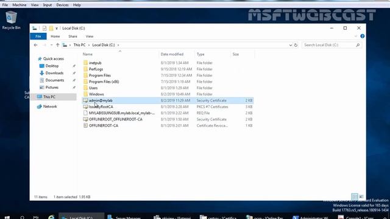Select the Program Files (x86) folder icon
The height and width of the screenshot is (219, 390).
pos(85,82)
